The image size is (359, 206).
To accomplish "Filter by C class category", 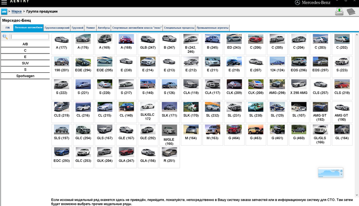I will [x=25, y=51].
